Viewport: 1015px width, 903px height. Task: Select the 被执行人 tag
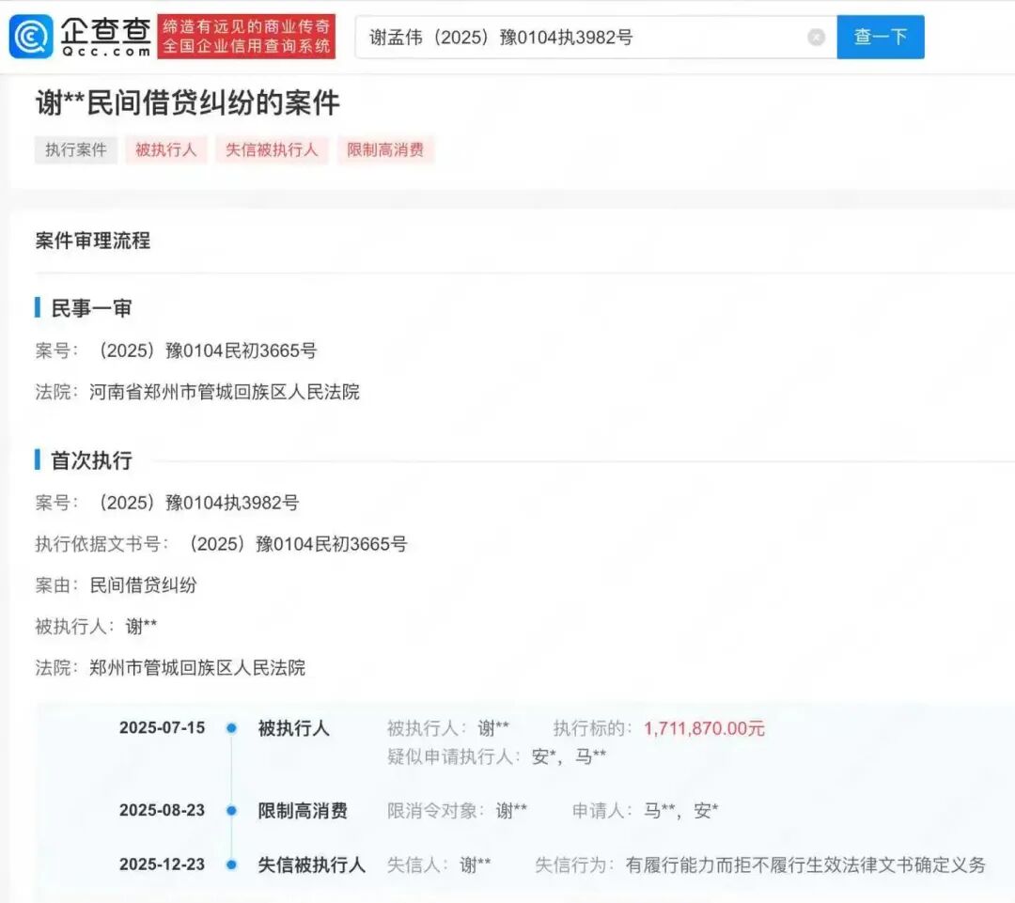165,149
